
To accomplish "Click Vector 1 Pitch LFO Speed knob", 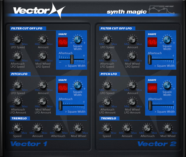I will [18, 85].
